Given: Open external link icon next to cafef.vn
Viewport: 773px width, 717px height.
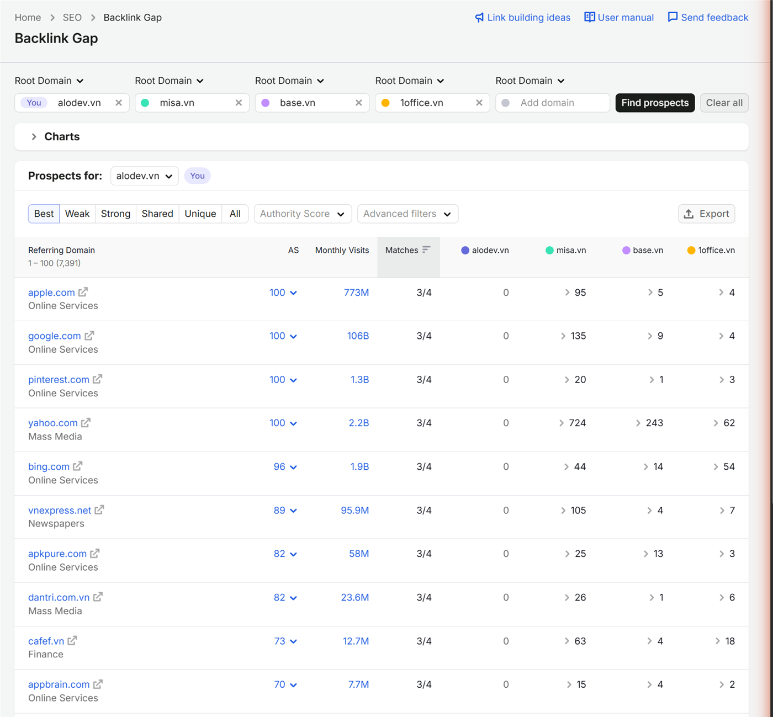Looking at the screenshot, I should pyautogui.click(x=72, y=641).
